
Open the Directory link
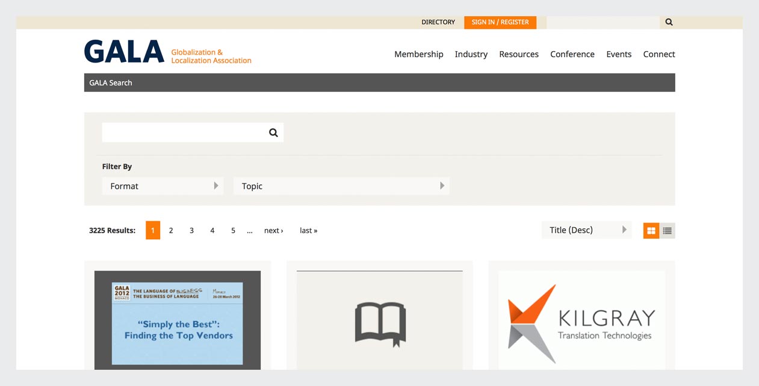(x=438, y=22)
